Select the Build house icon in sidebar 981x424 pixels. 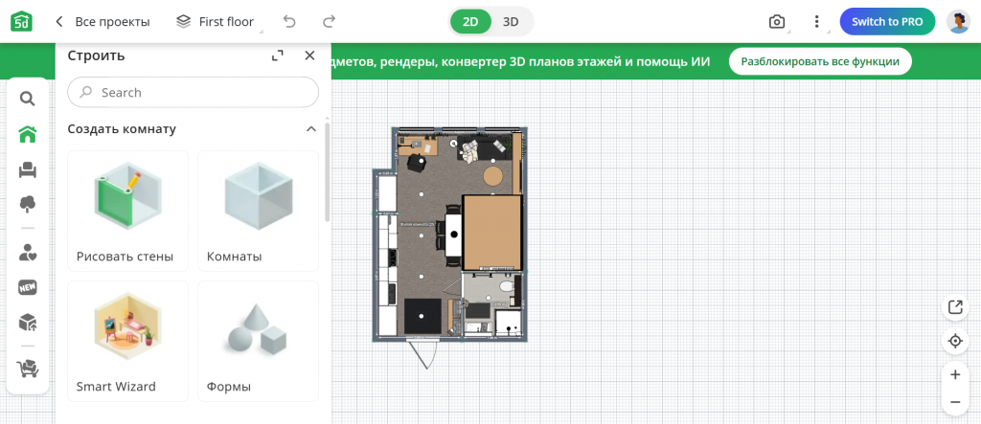point(27,134)
